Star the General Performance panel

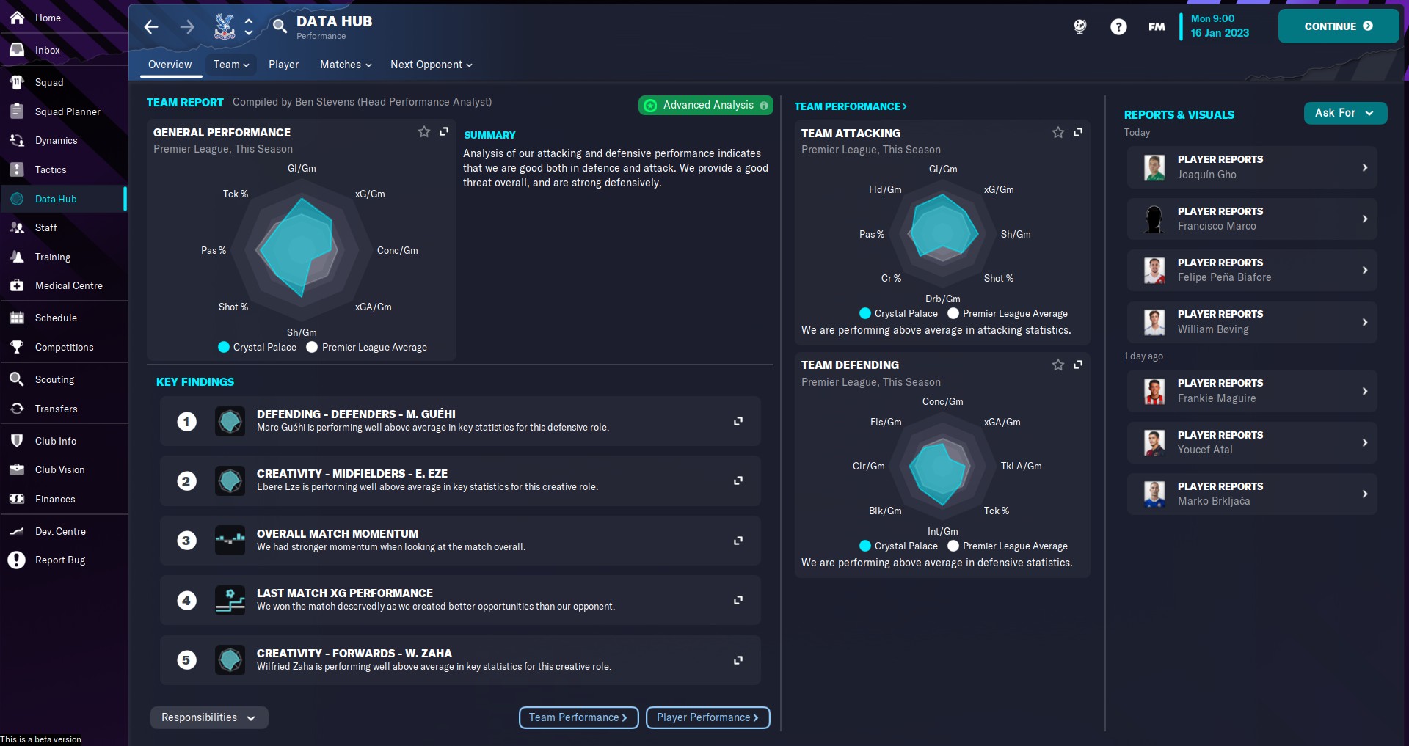pos(423,132)
